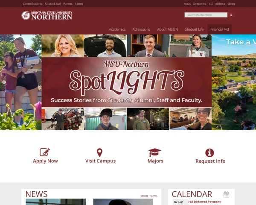Open the calendar grid icon
256x205 pixels.
point(226,194)
